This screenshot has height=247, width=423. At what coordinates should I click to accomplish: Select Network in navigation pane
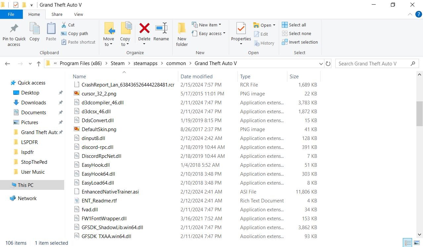[x=27, y=198]
